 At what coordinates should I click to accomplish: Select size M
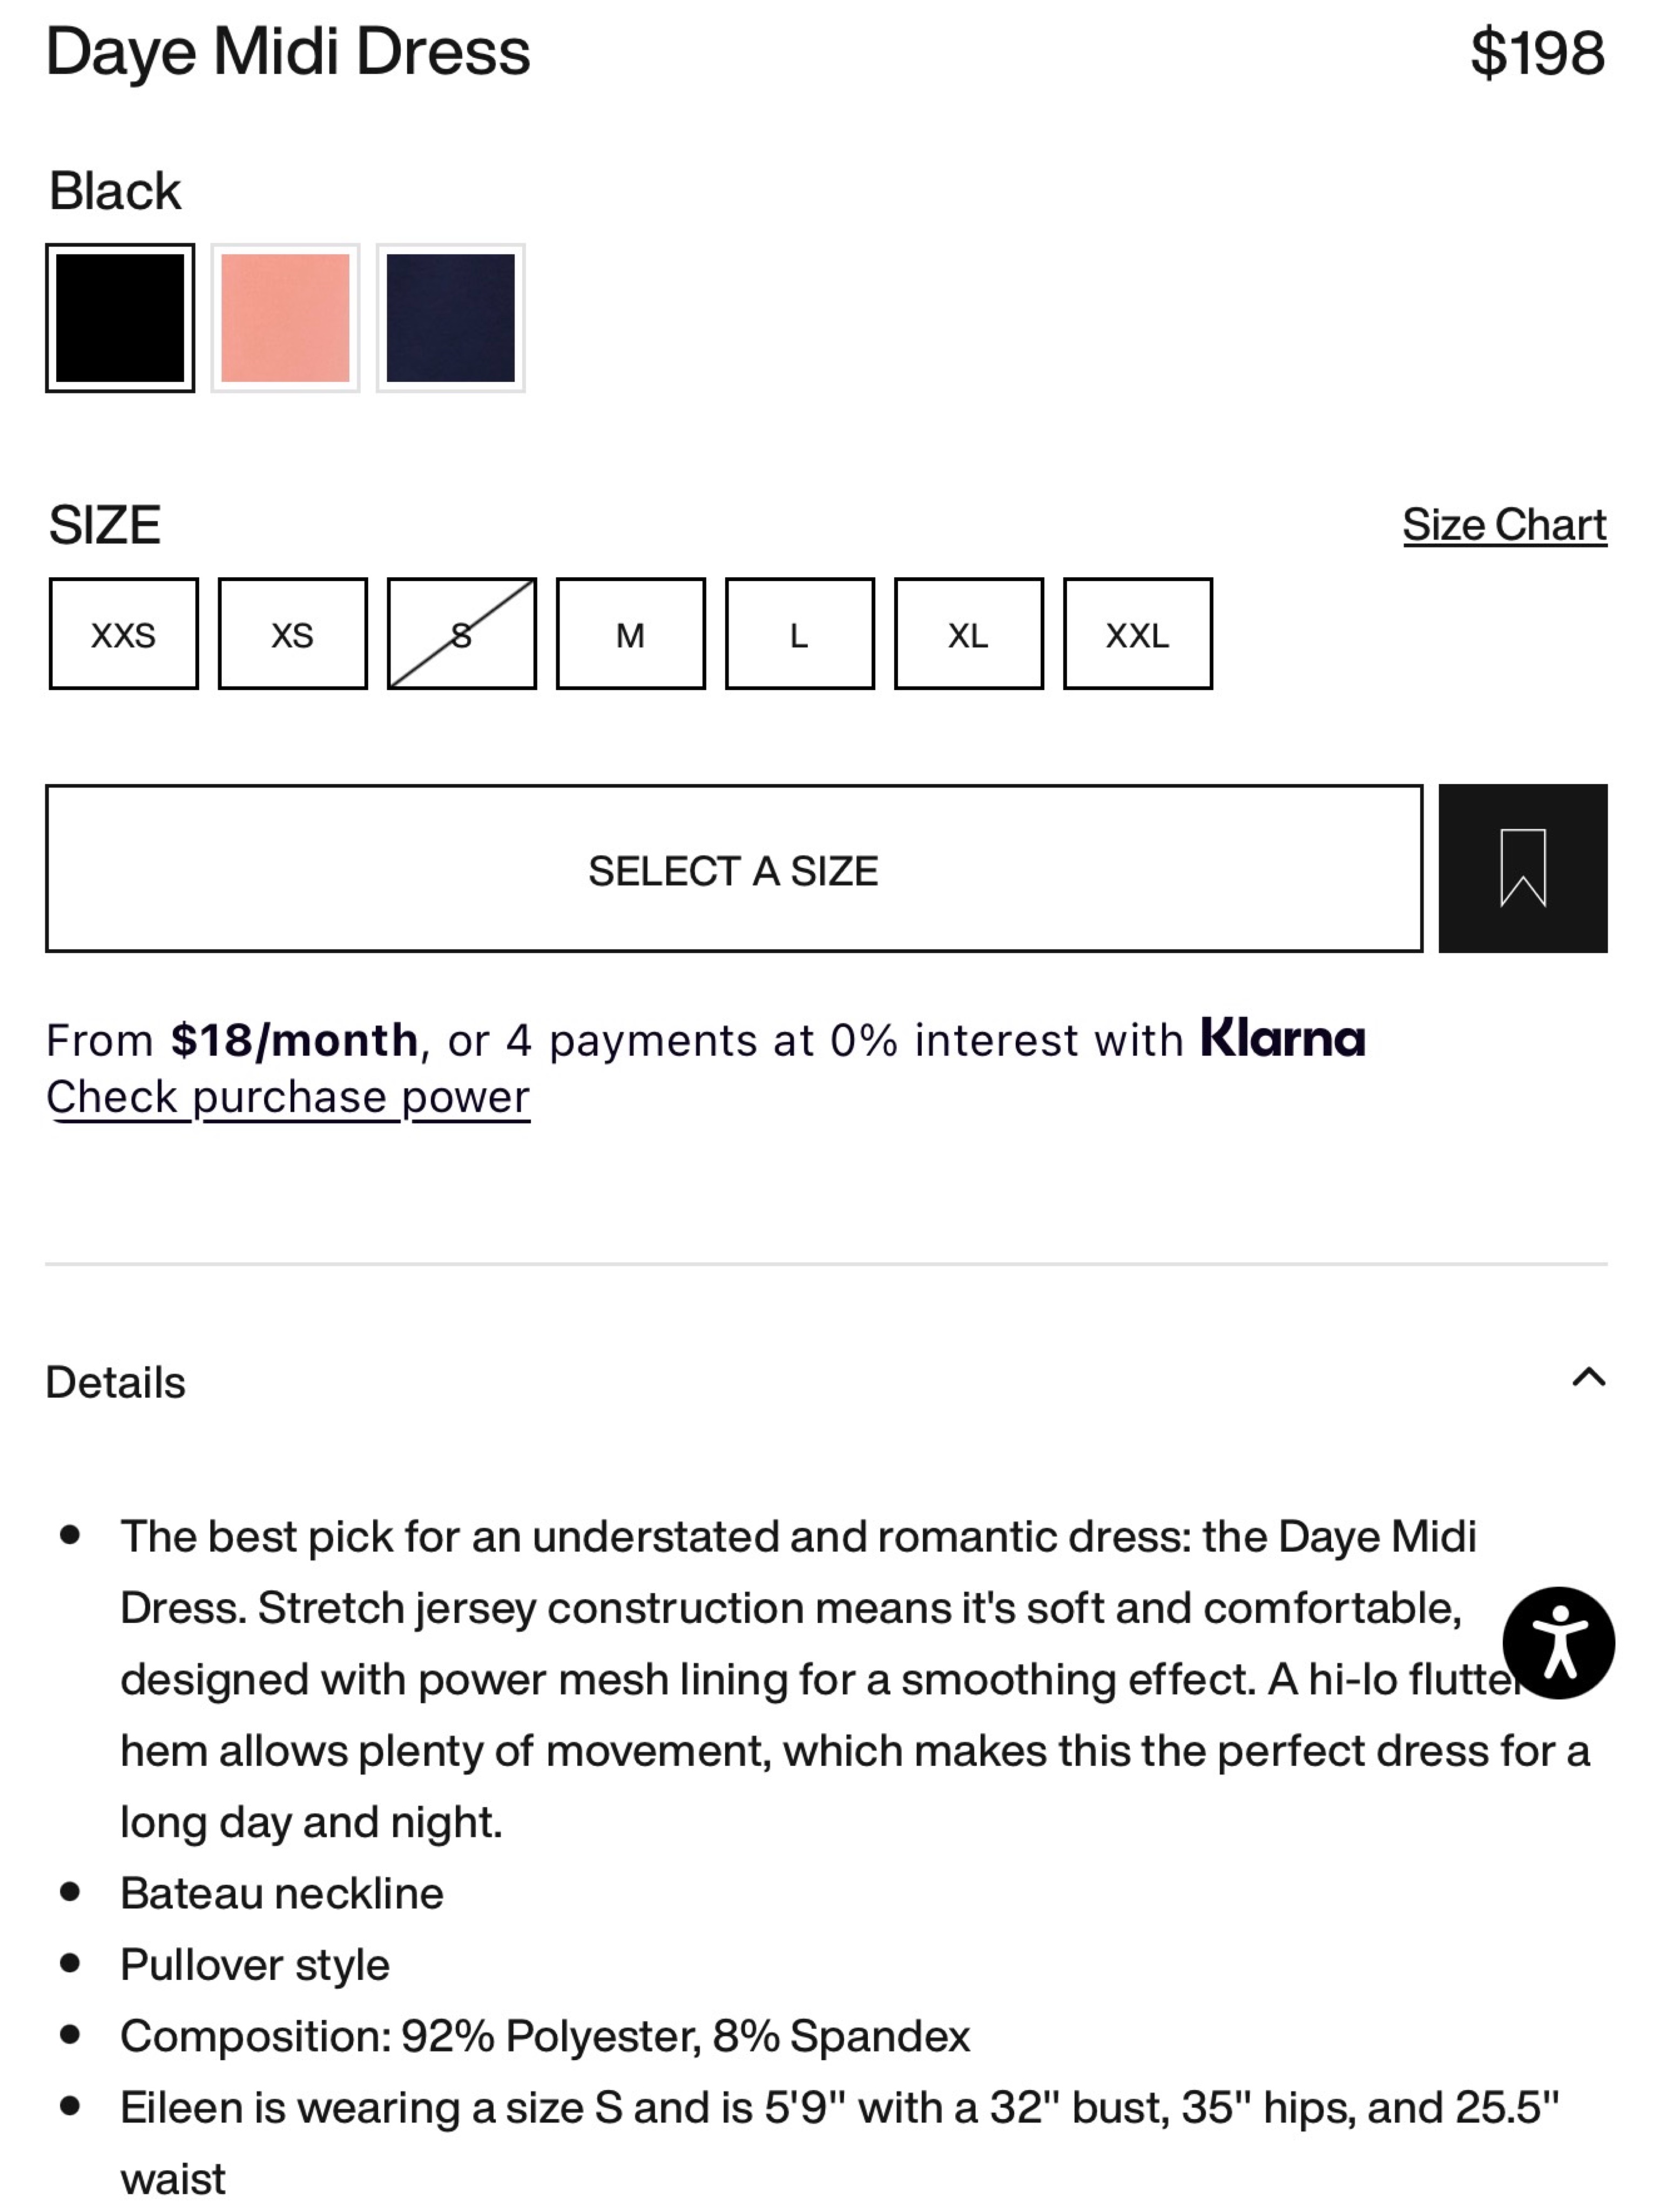pyautogui.click(x=630, y=634)
